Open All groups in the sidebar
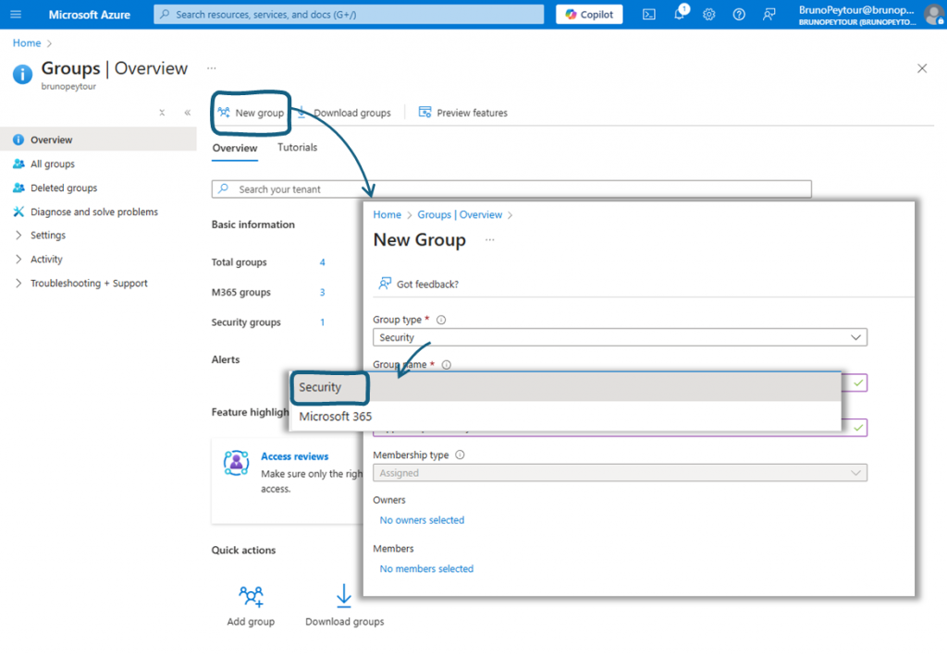The image size is (947, 655). point(53,164)
